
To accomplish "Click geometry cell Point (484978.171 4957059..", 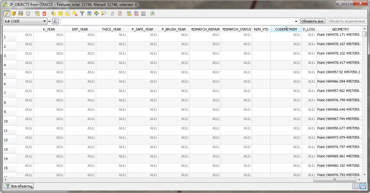I will point(339,37).
